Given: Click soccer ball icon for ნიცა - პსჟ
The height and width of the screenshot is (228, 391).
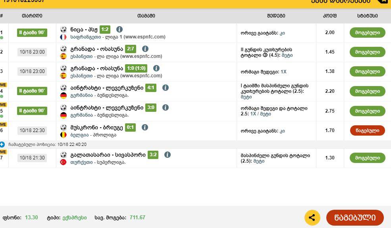Looking at the screenshot, I should (64, 29).
